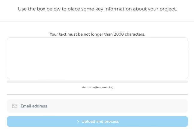Click the word 'address' in the email placeholder
The image size is (194, 135).
point(40,106)
